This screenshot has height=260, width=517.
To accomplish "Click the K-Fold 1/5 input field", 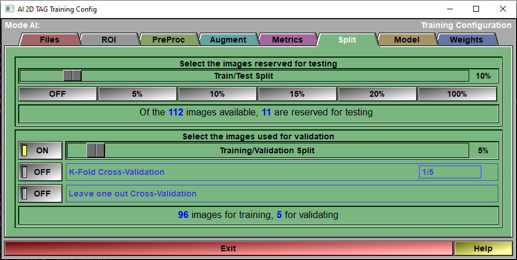I will pyautogui.click(x=449, y=172).
